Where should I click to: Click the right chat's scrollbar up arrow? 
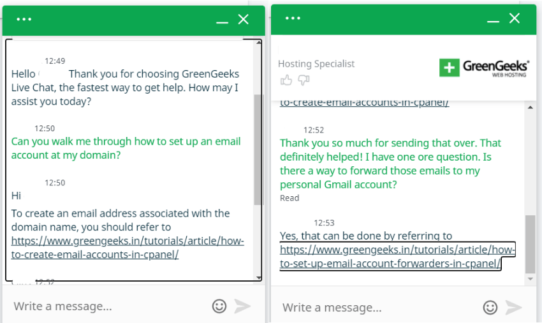pos(531,108)
